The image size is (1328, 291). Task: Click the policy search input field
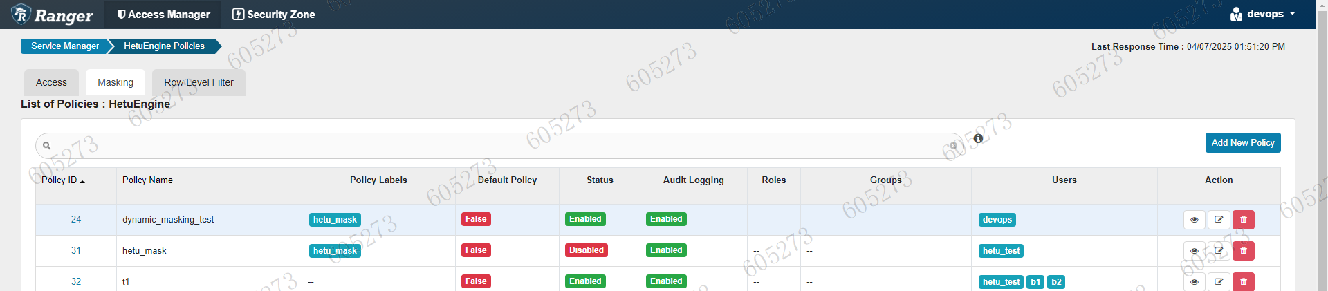click(498, 146)
